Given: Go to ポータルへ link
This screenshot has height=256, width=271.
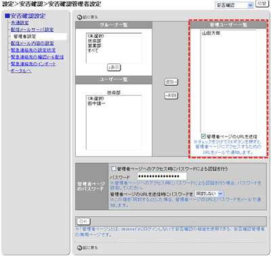Looking at the screenshot, I should (x=21, y=71).
